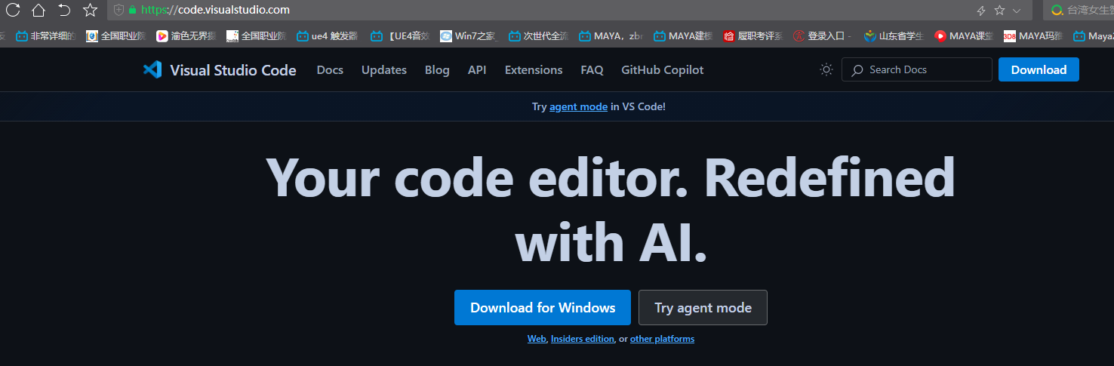Open the 非常详细的 bookmark
Screen dimensions: 1114x366
point(46,35)
